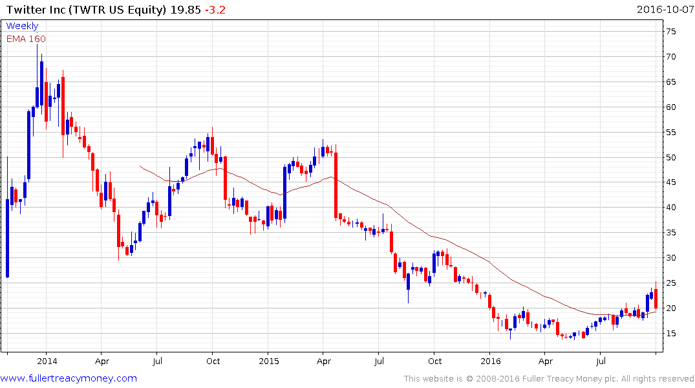The image size is (695, 388).
Task: Click the 2016-10-07 date label
Action: pos(665,9)
